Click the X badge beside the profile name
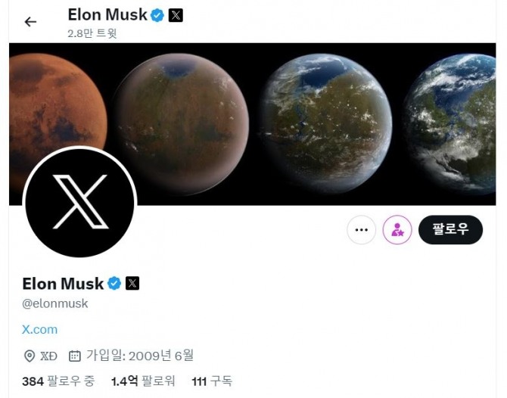This screenshot has height=398, width=507. coord(132,284)
